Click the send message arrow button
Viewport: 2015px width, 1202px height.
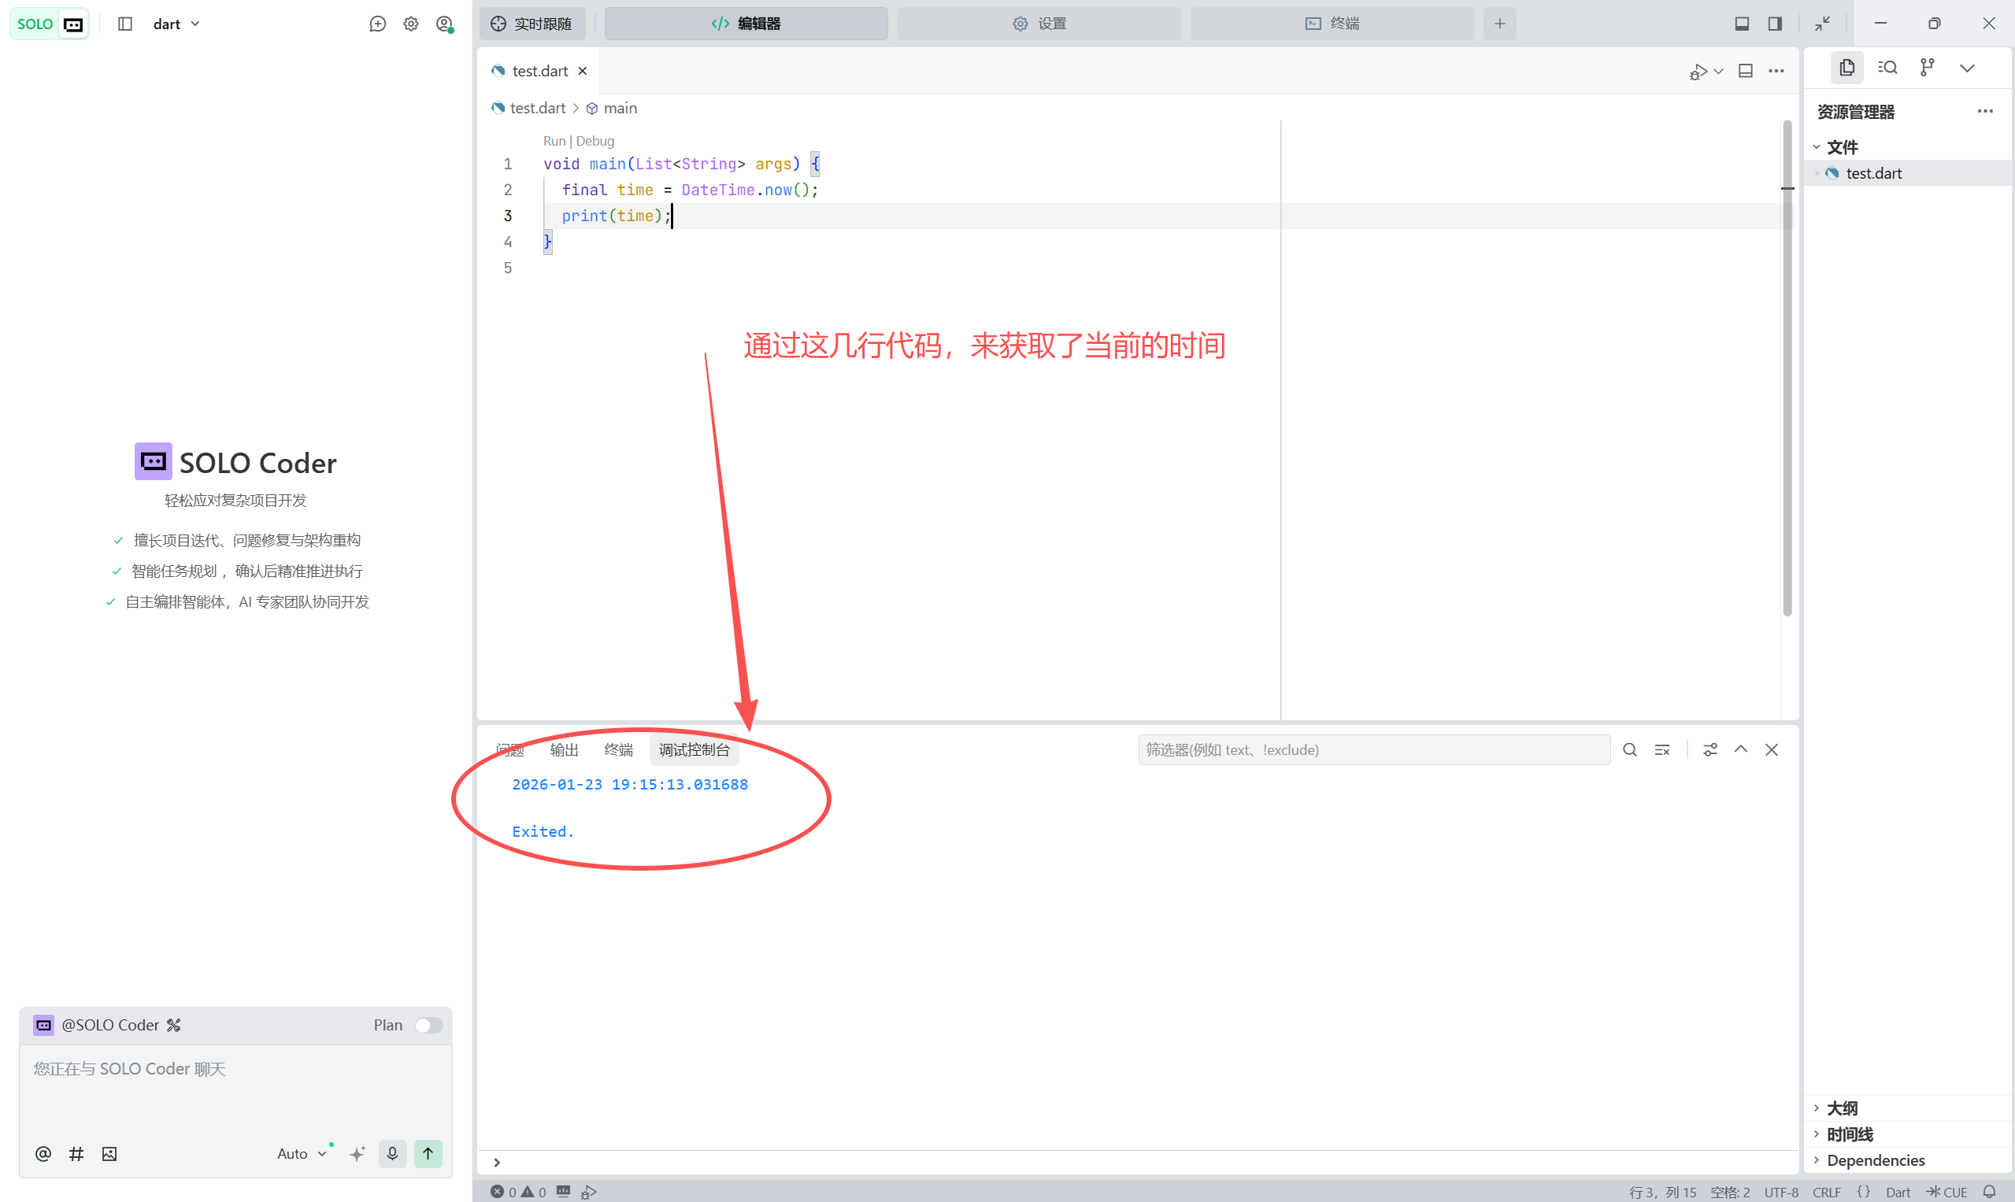pyautogui.click(x=428, y=1153)
